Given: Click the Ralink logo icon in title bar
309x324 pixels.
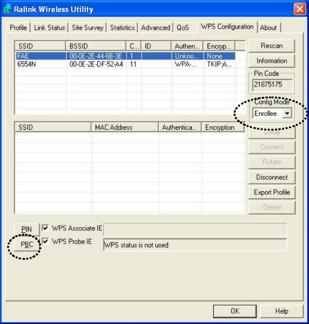Looking at the screenshot, I should click(7, 9).
